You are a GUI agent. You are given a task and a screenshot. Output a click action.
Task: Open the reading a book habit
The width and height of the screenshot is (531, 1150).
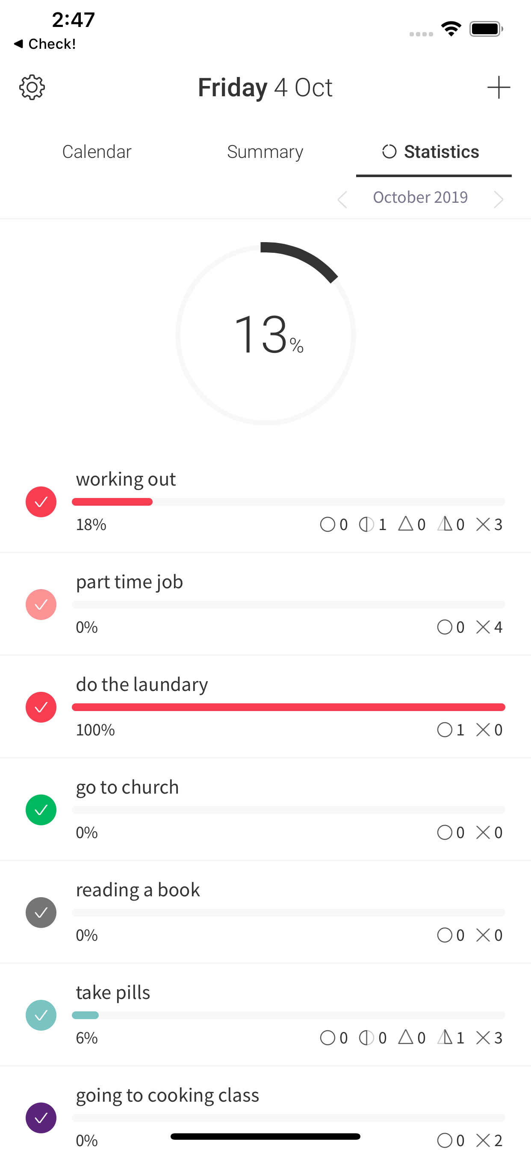click(x=139, y=890)
